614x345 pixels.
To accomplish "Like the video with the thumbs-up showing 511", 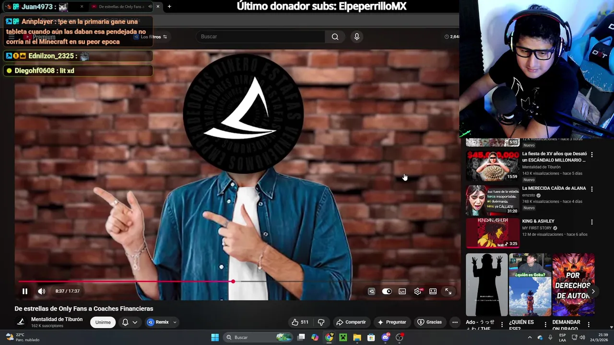I will [x=300, y=322].
